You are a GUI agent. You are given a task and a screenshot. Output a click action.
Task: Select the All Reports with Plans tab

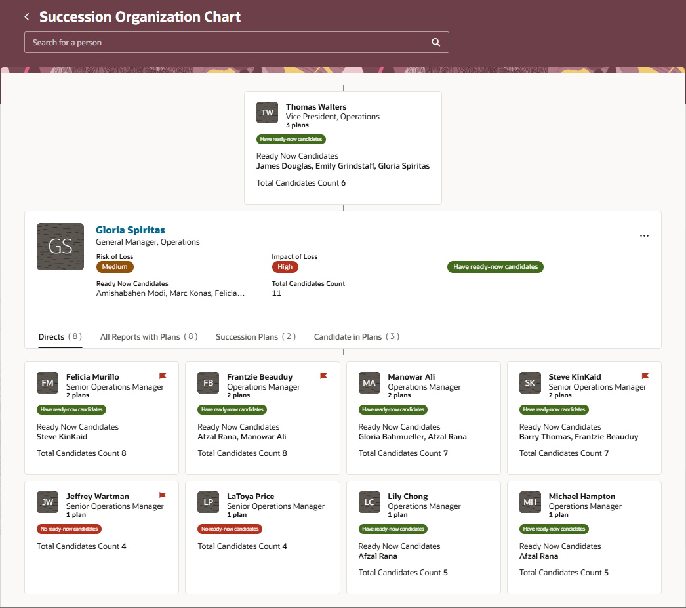(149, 336)
